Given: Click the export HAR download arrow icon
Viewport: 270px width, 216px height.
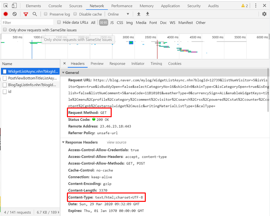Looking at the screenshot, I should 148,14.
